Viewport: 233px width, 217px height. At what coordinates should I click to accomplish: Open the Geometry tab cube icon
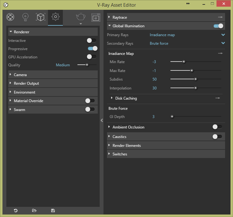click(41, 17)
